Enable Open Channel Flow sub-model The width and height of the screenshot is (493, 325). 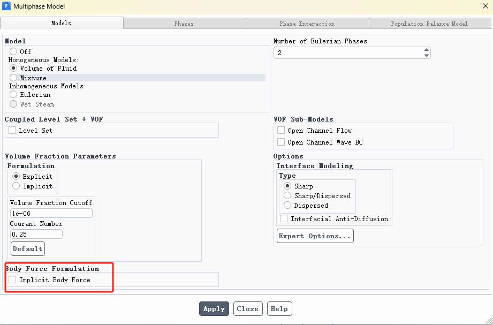click(281, 131)
